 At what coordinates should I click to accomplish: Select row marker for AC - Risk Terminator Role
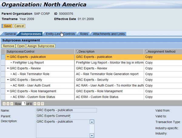pyautogui.click(x=3, y=74)
